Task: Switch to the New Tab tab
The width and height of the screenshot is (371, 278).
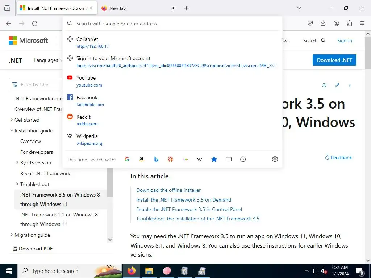Action: (x=137, y=8)
